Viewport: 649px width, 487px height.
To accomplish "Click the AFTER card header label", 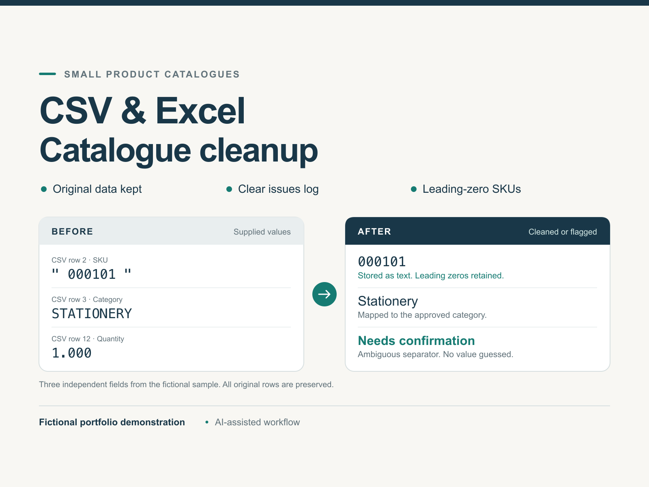I will (x=374, y=231).
